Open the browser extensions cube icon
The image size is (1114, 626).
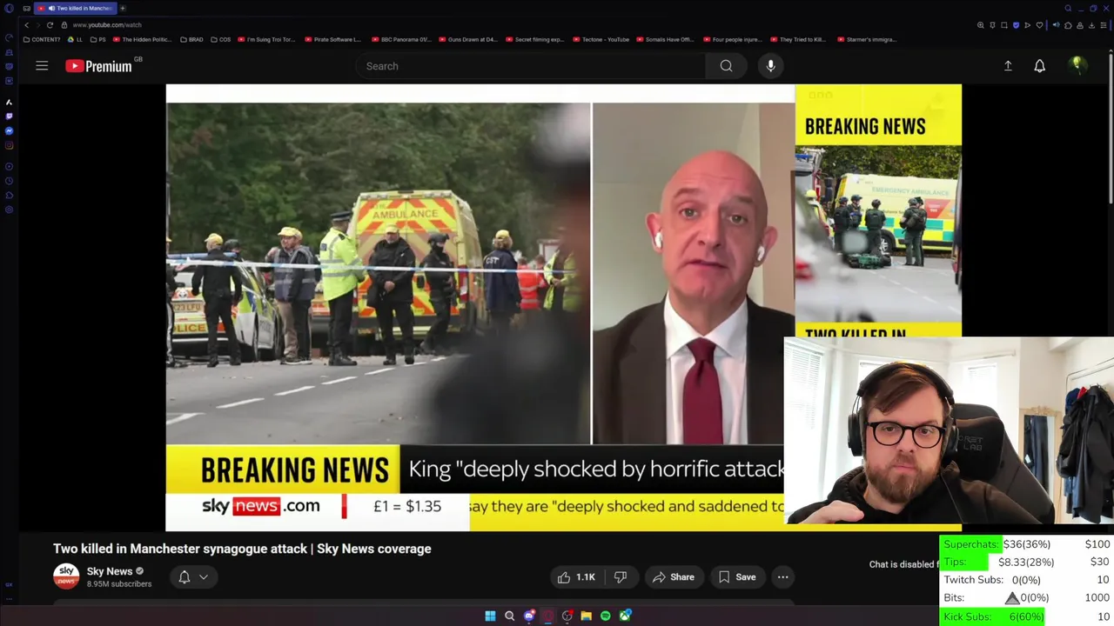pyautogui.click(x=1068, y=25)
